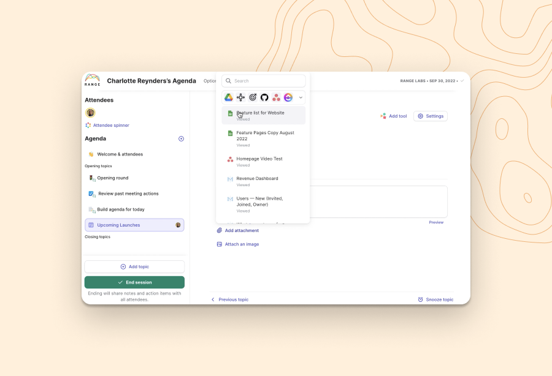Click Add attachment link

[x=238, y=230]
